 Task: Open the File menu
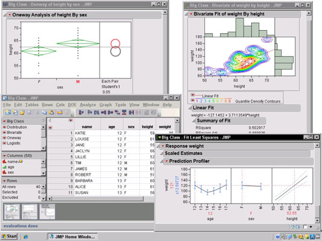tap(7, 105)
